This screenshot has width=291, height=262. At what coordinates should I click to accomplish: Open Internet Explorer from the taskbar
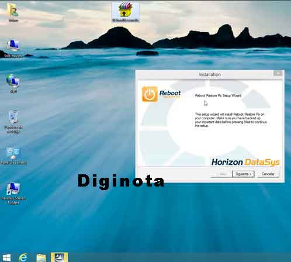click(x=23, y=257)
